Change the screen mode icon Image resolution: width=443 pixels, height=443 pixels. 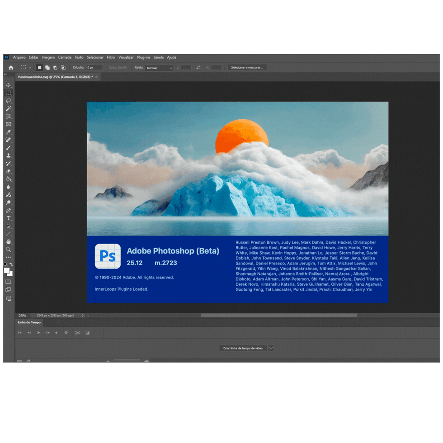click(x=8, y=290)
